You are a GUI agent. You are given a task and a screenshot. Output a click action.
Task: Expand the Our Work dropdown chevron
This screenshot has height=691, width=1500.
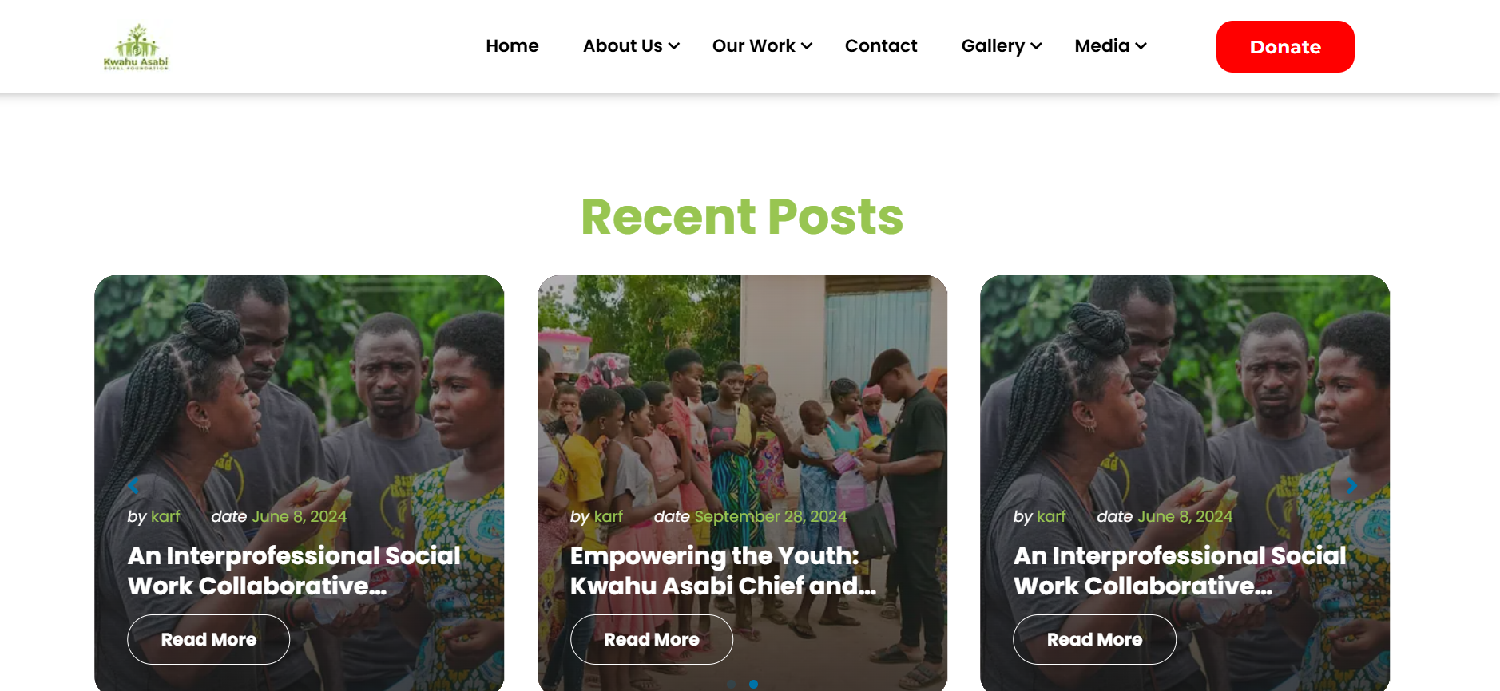coord(807,46)
